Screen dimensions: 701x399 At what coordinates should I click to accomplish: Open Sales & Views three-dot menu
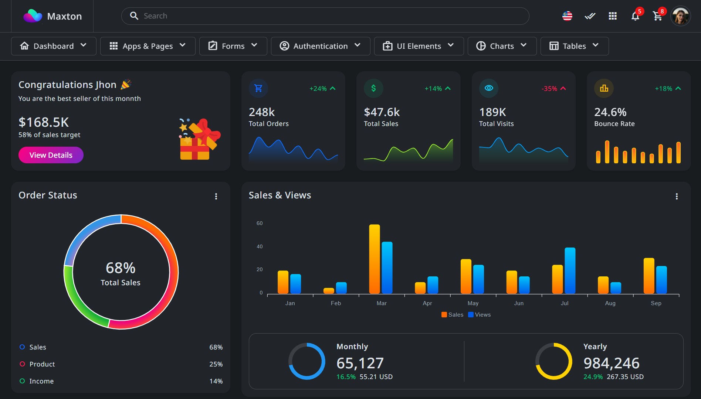point(677,197)
